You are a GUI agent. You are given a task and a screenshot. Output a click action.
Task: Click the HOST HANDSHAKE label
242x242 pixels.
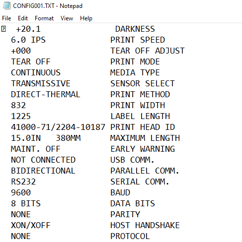[145, 226]
